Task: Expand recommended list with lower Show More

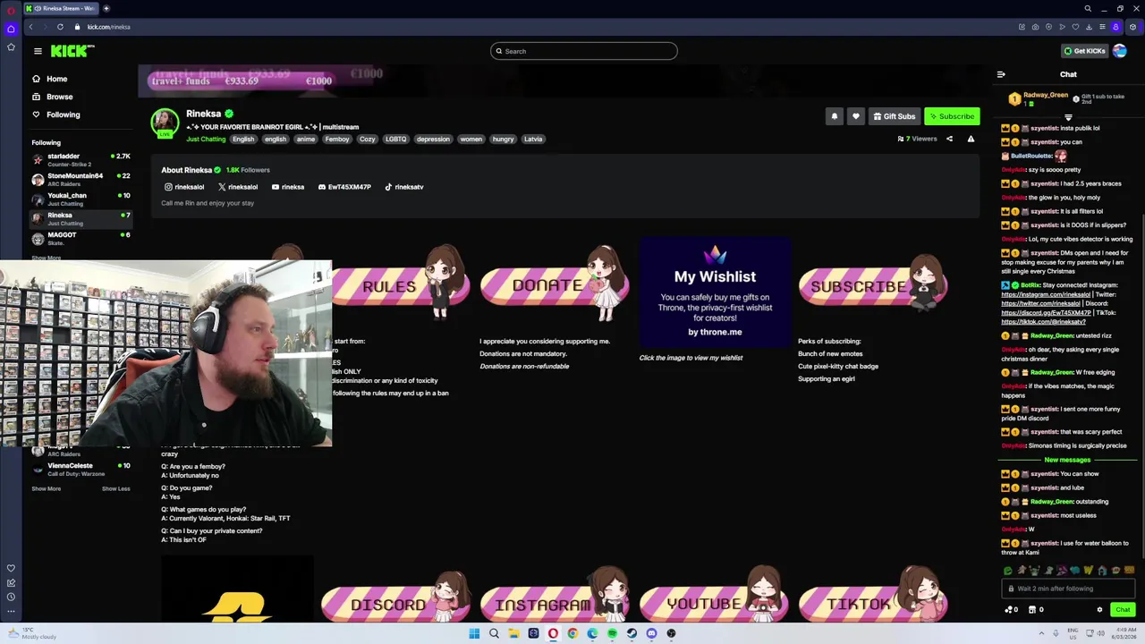Action: coord(47,488)
